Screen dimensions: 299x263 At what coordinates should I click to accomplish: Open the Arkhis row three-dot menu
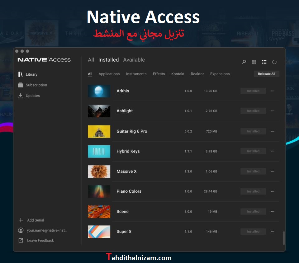tap(273, 91)
